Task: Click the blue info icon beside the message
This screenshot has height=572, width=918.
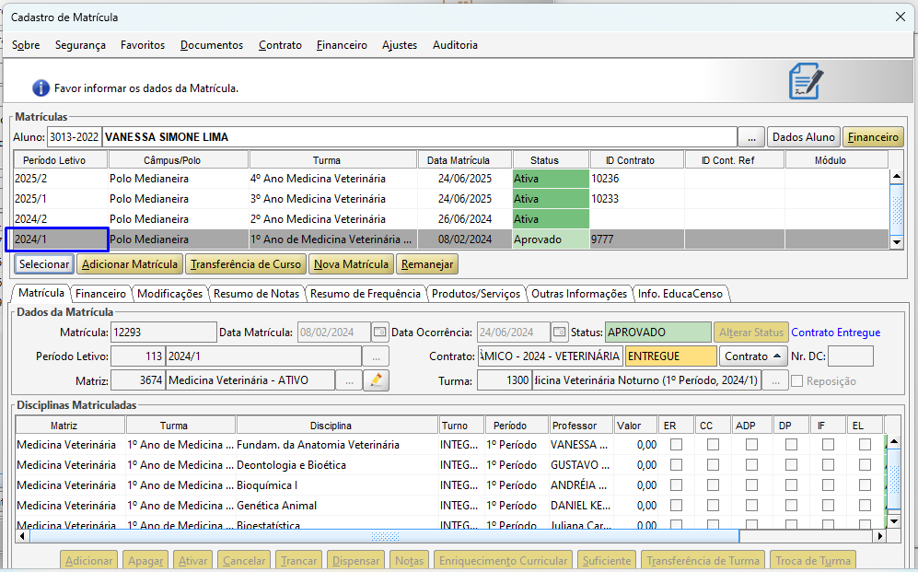Action: pyautogui.click(x=41, y=88)
